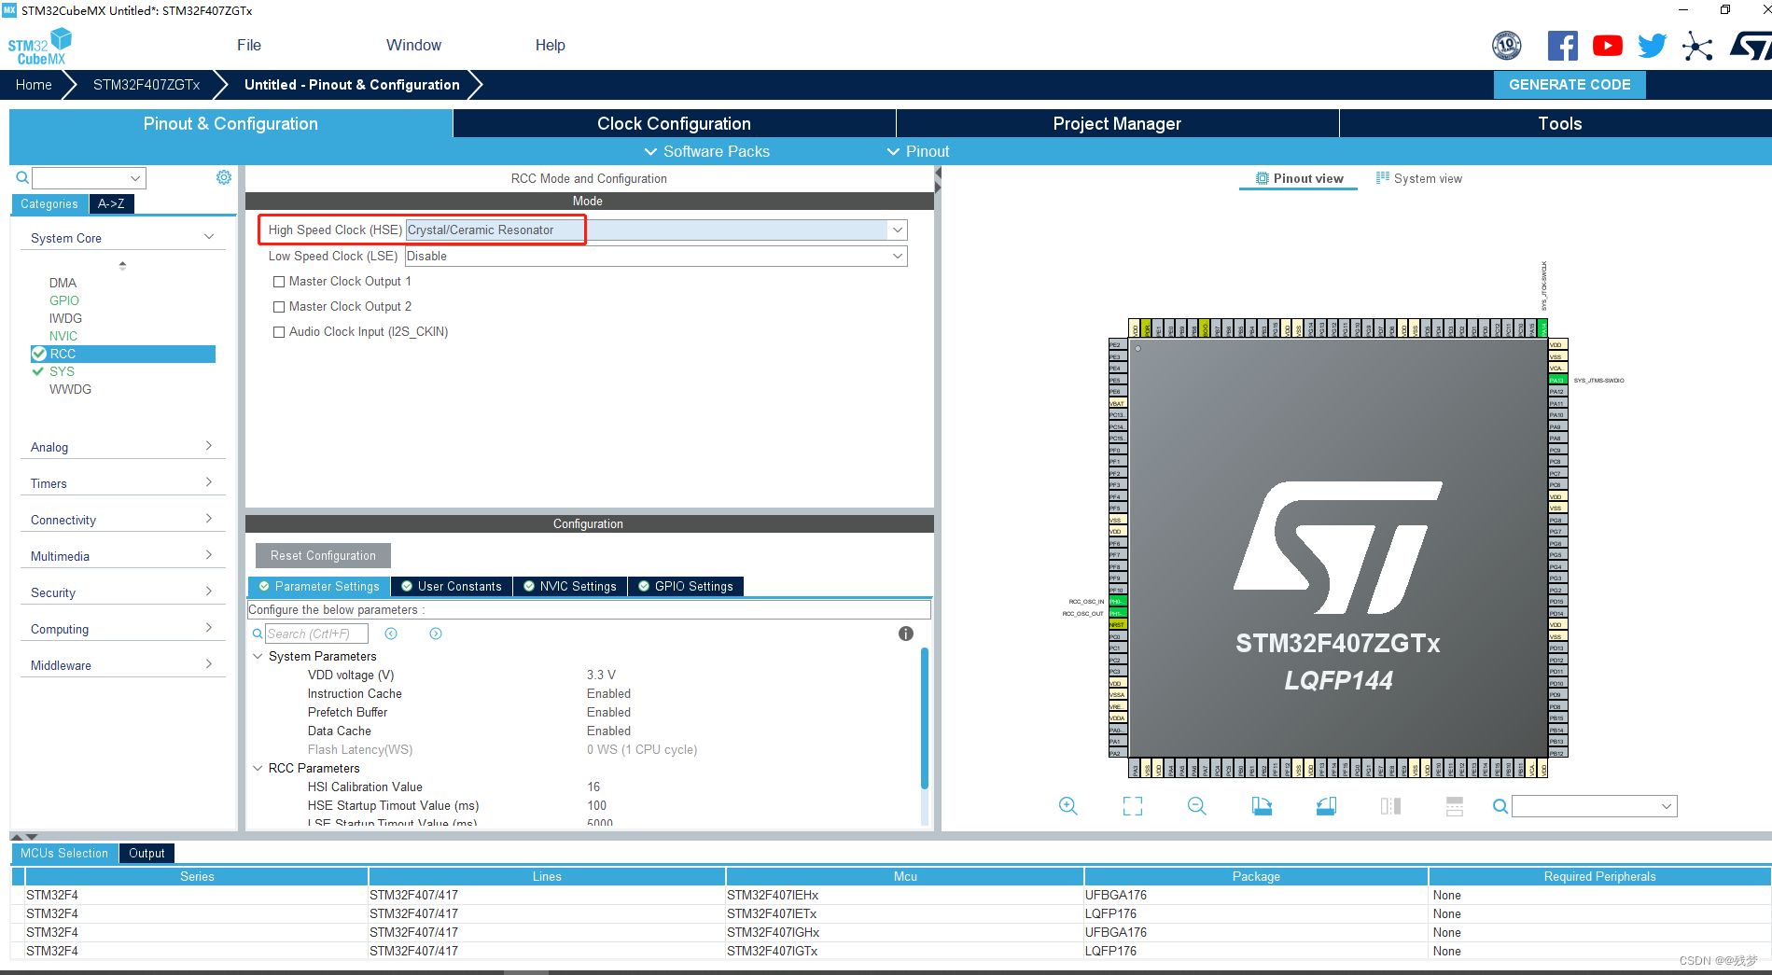Click the STM32CubeMX logo
Image resolution: width=1772 pixels, height=975 pixels.
pyautogui.click(x=40, y=47)
